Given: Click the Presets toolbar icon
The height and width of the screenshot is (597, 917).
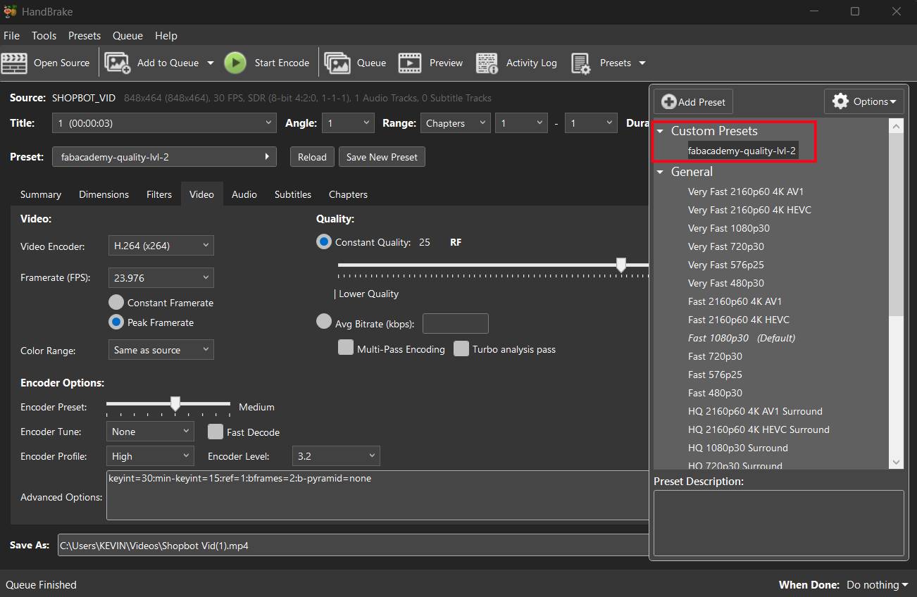Looking at the screenshot, I should point(581,63).
